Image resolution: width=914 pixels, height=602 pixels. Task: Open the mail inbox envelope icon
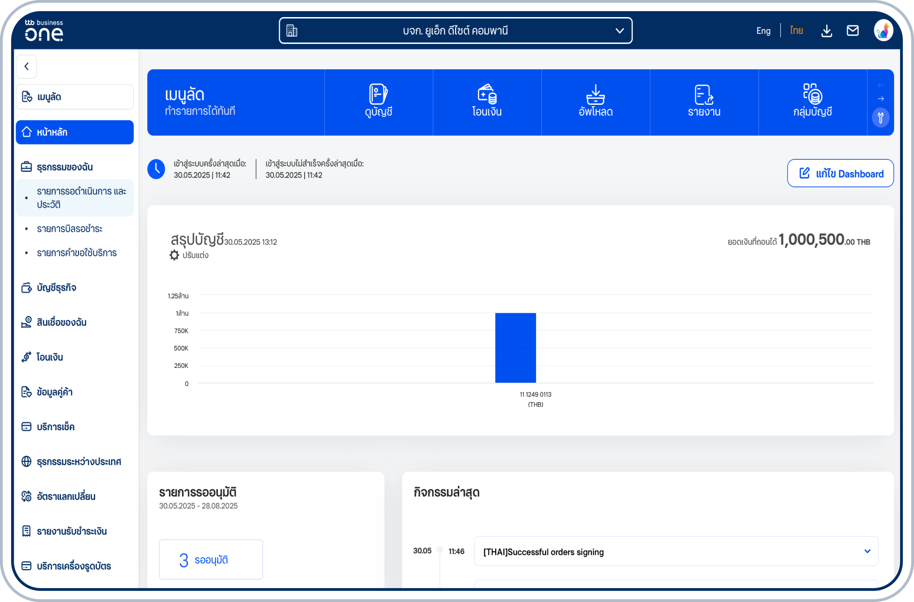pyautogui.click(x=853, y=31)
